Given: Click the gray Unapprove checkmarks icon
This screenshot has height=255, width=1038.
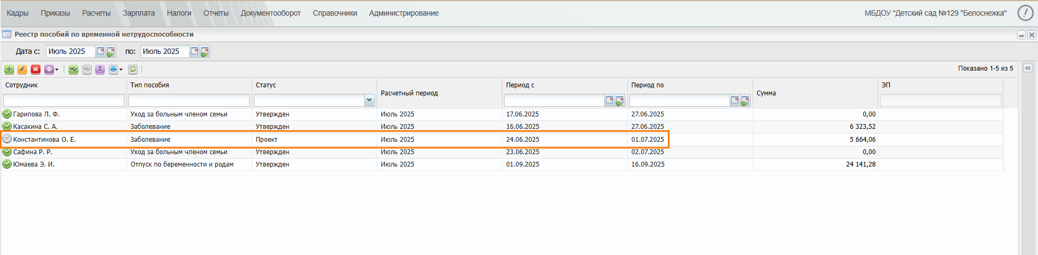Looking at the screenshot, I should tap(87, 70).
